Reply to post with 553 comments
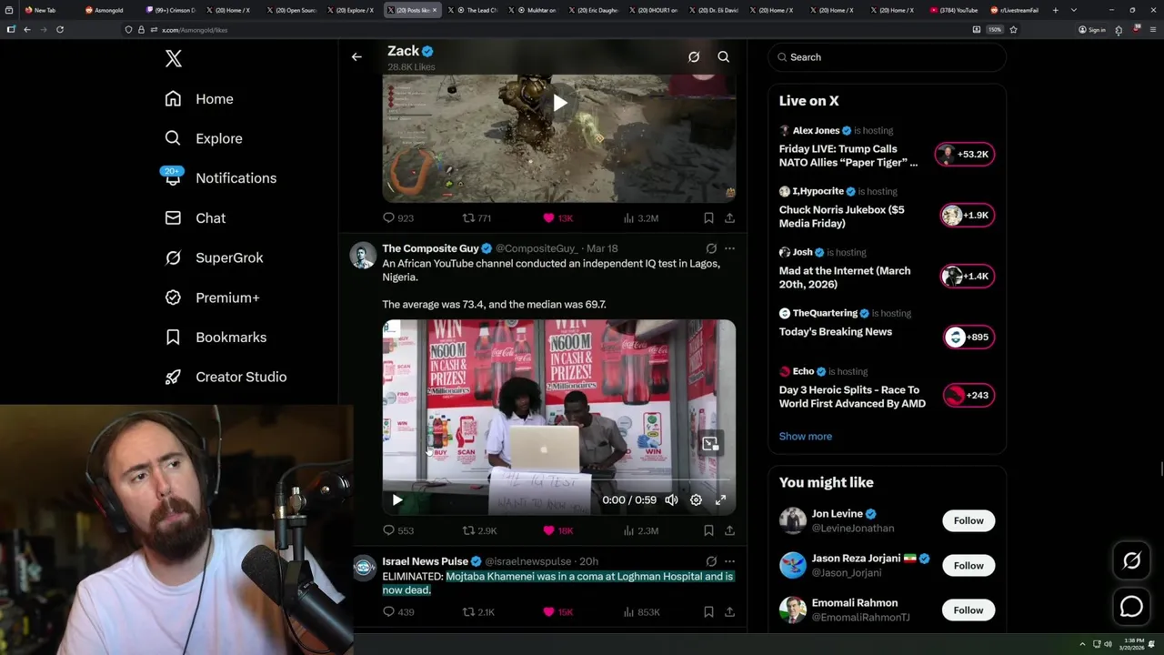Image resolution: width=1164 pixels, height=655 pixels. click(398, 530)
